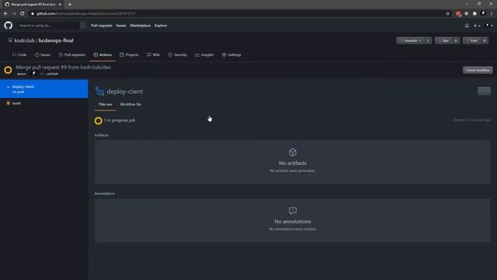The height and width of the screenshot is (280, 497).
Task: Open the Actions tab
Action: [103, 54]
